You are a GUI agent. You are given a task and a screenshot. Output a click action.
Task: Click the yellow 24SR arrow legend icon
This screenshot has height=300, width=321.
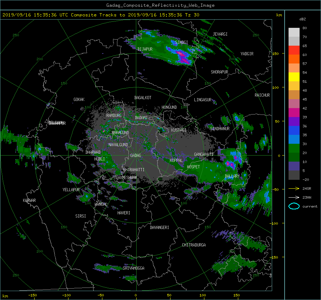point(294,188)
